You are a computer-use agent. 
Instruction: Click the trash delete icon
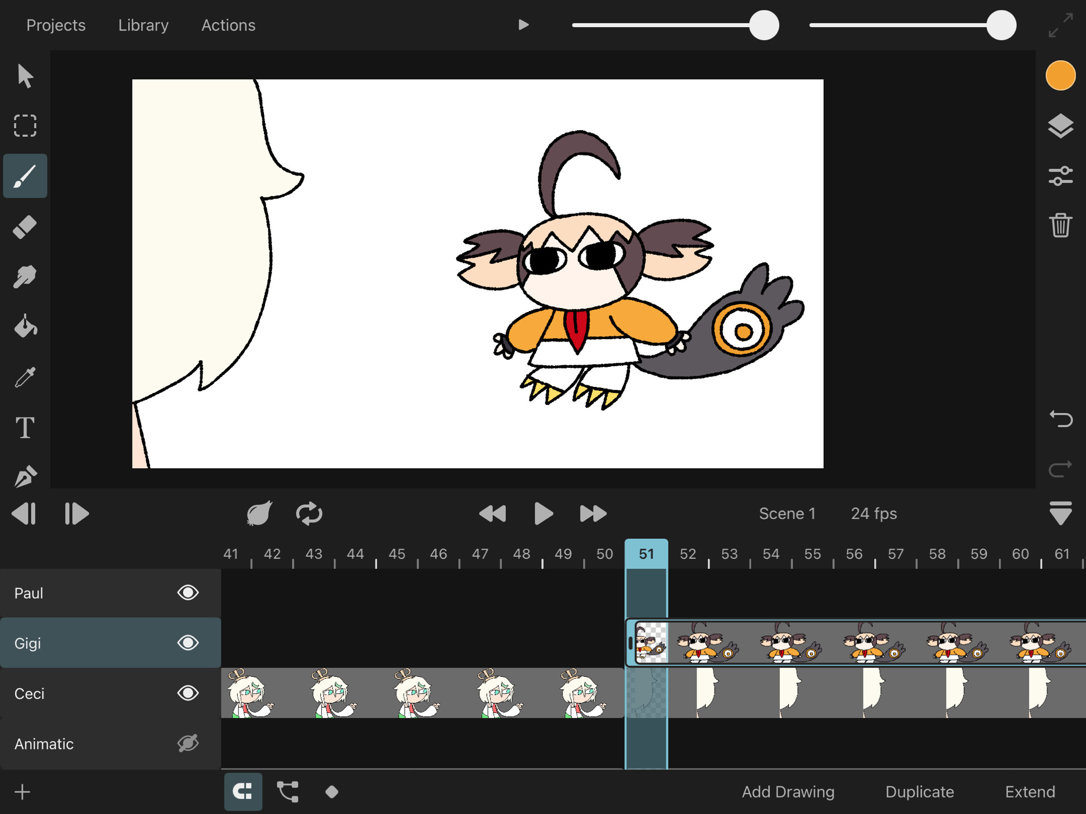pyautogui.click(x=1060, y=225)
